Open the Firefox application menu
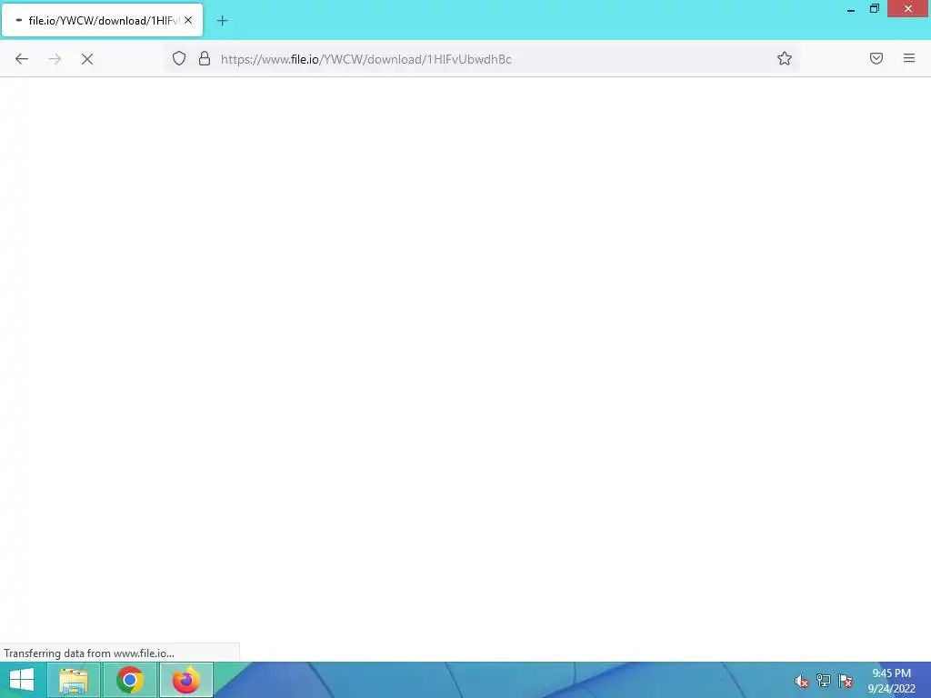The image size is (931, 698). tap(909, 58)
